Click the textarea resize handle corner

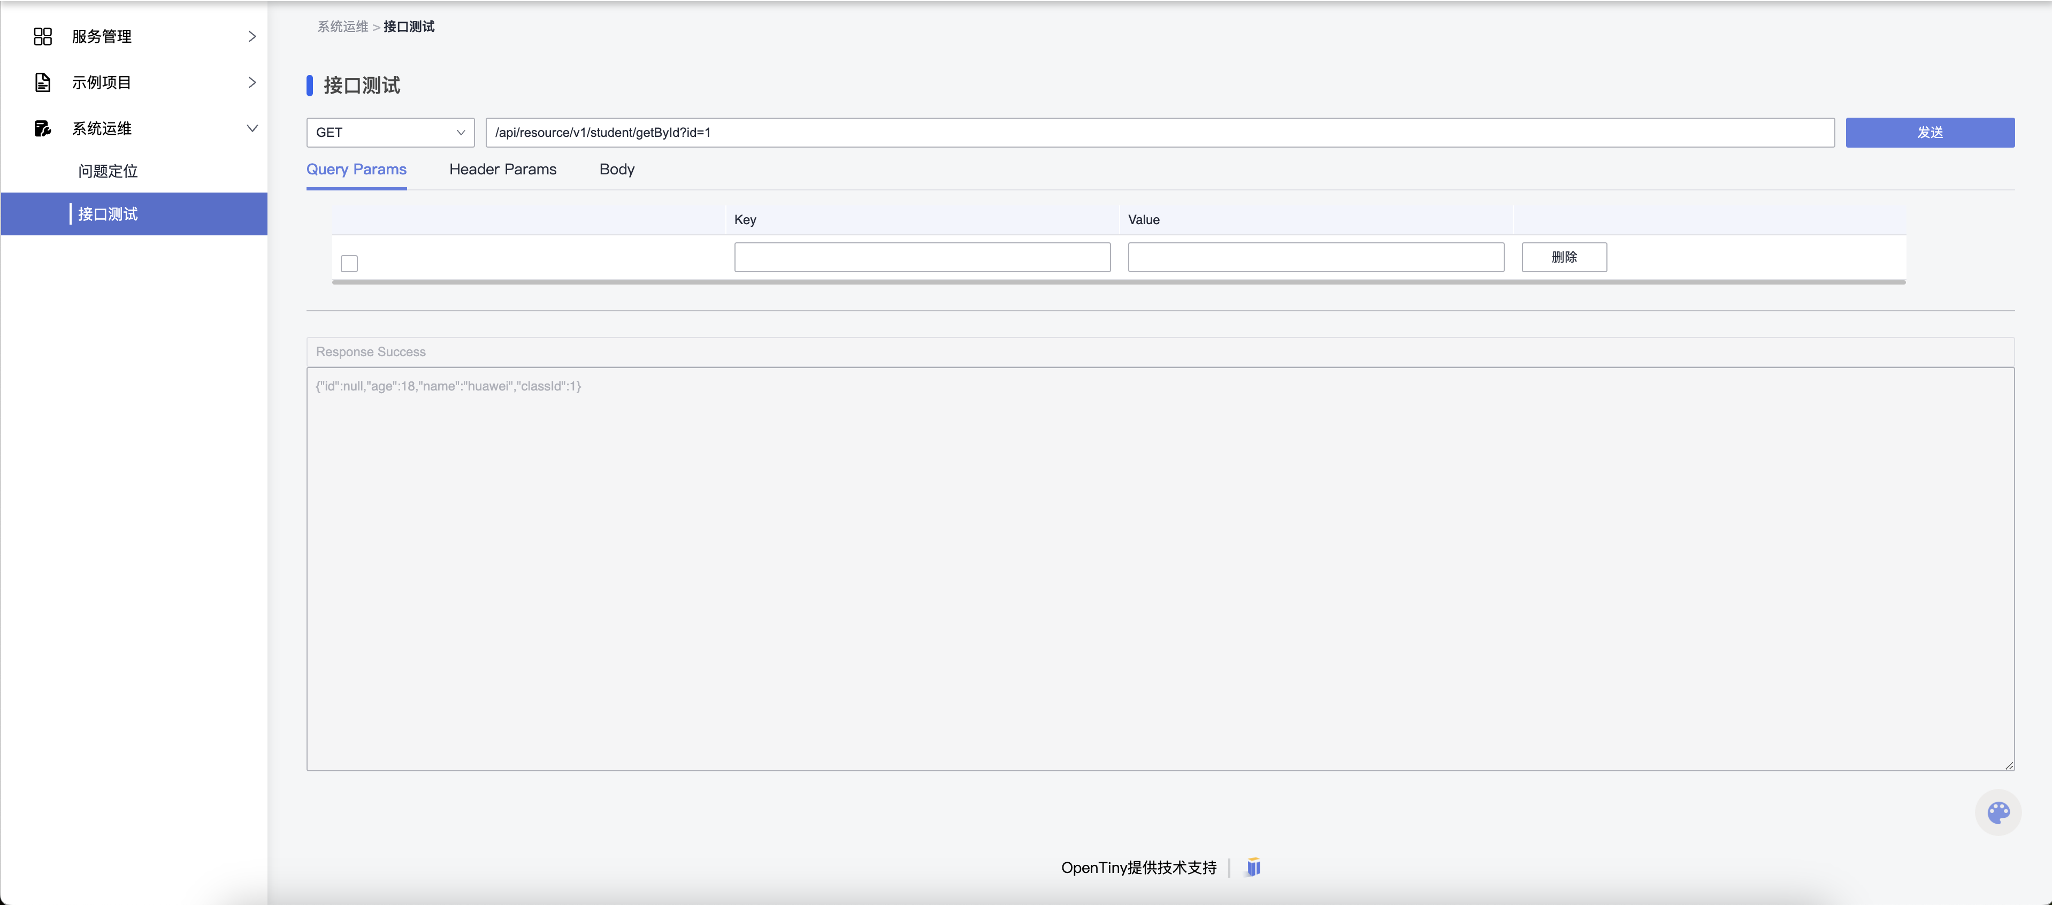tap(2009, 765)
